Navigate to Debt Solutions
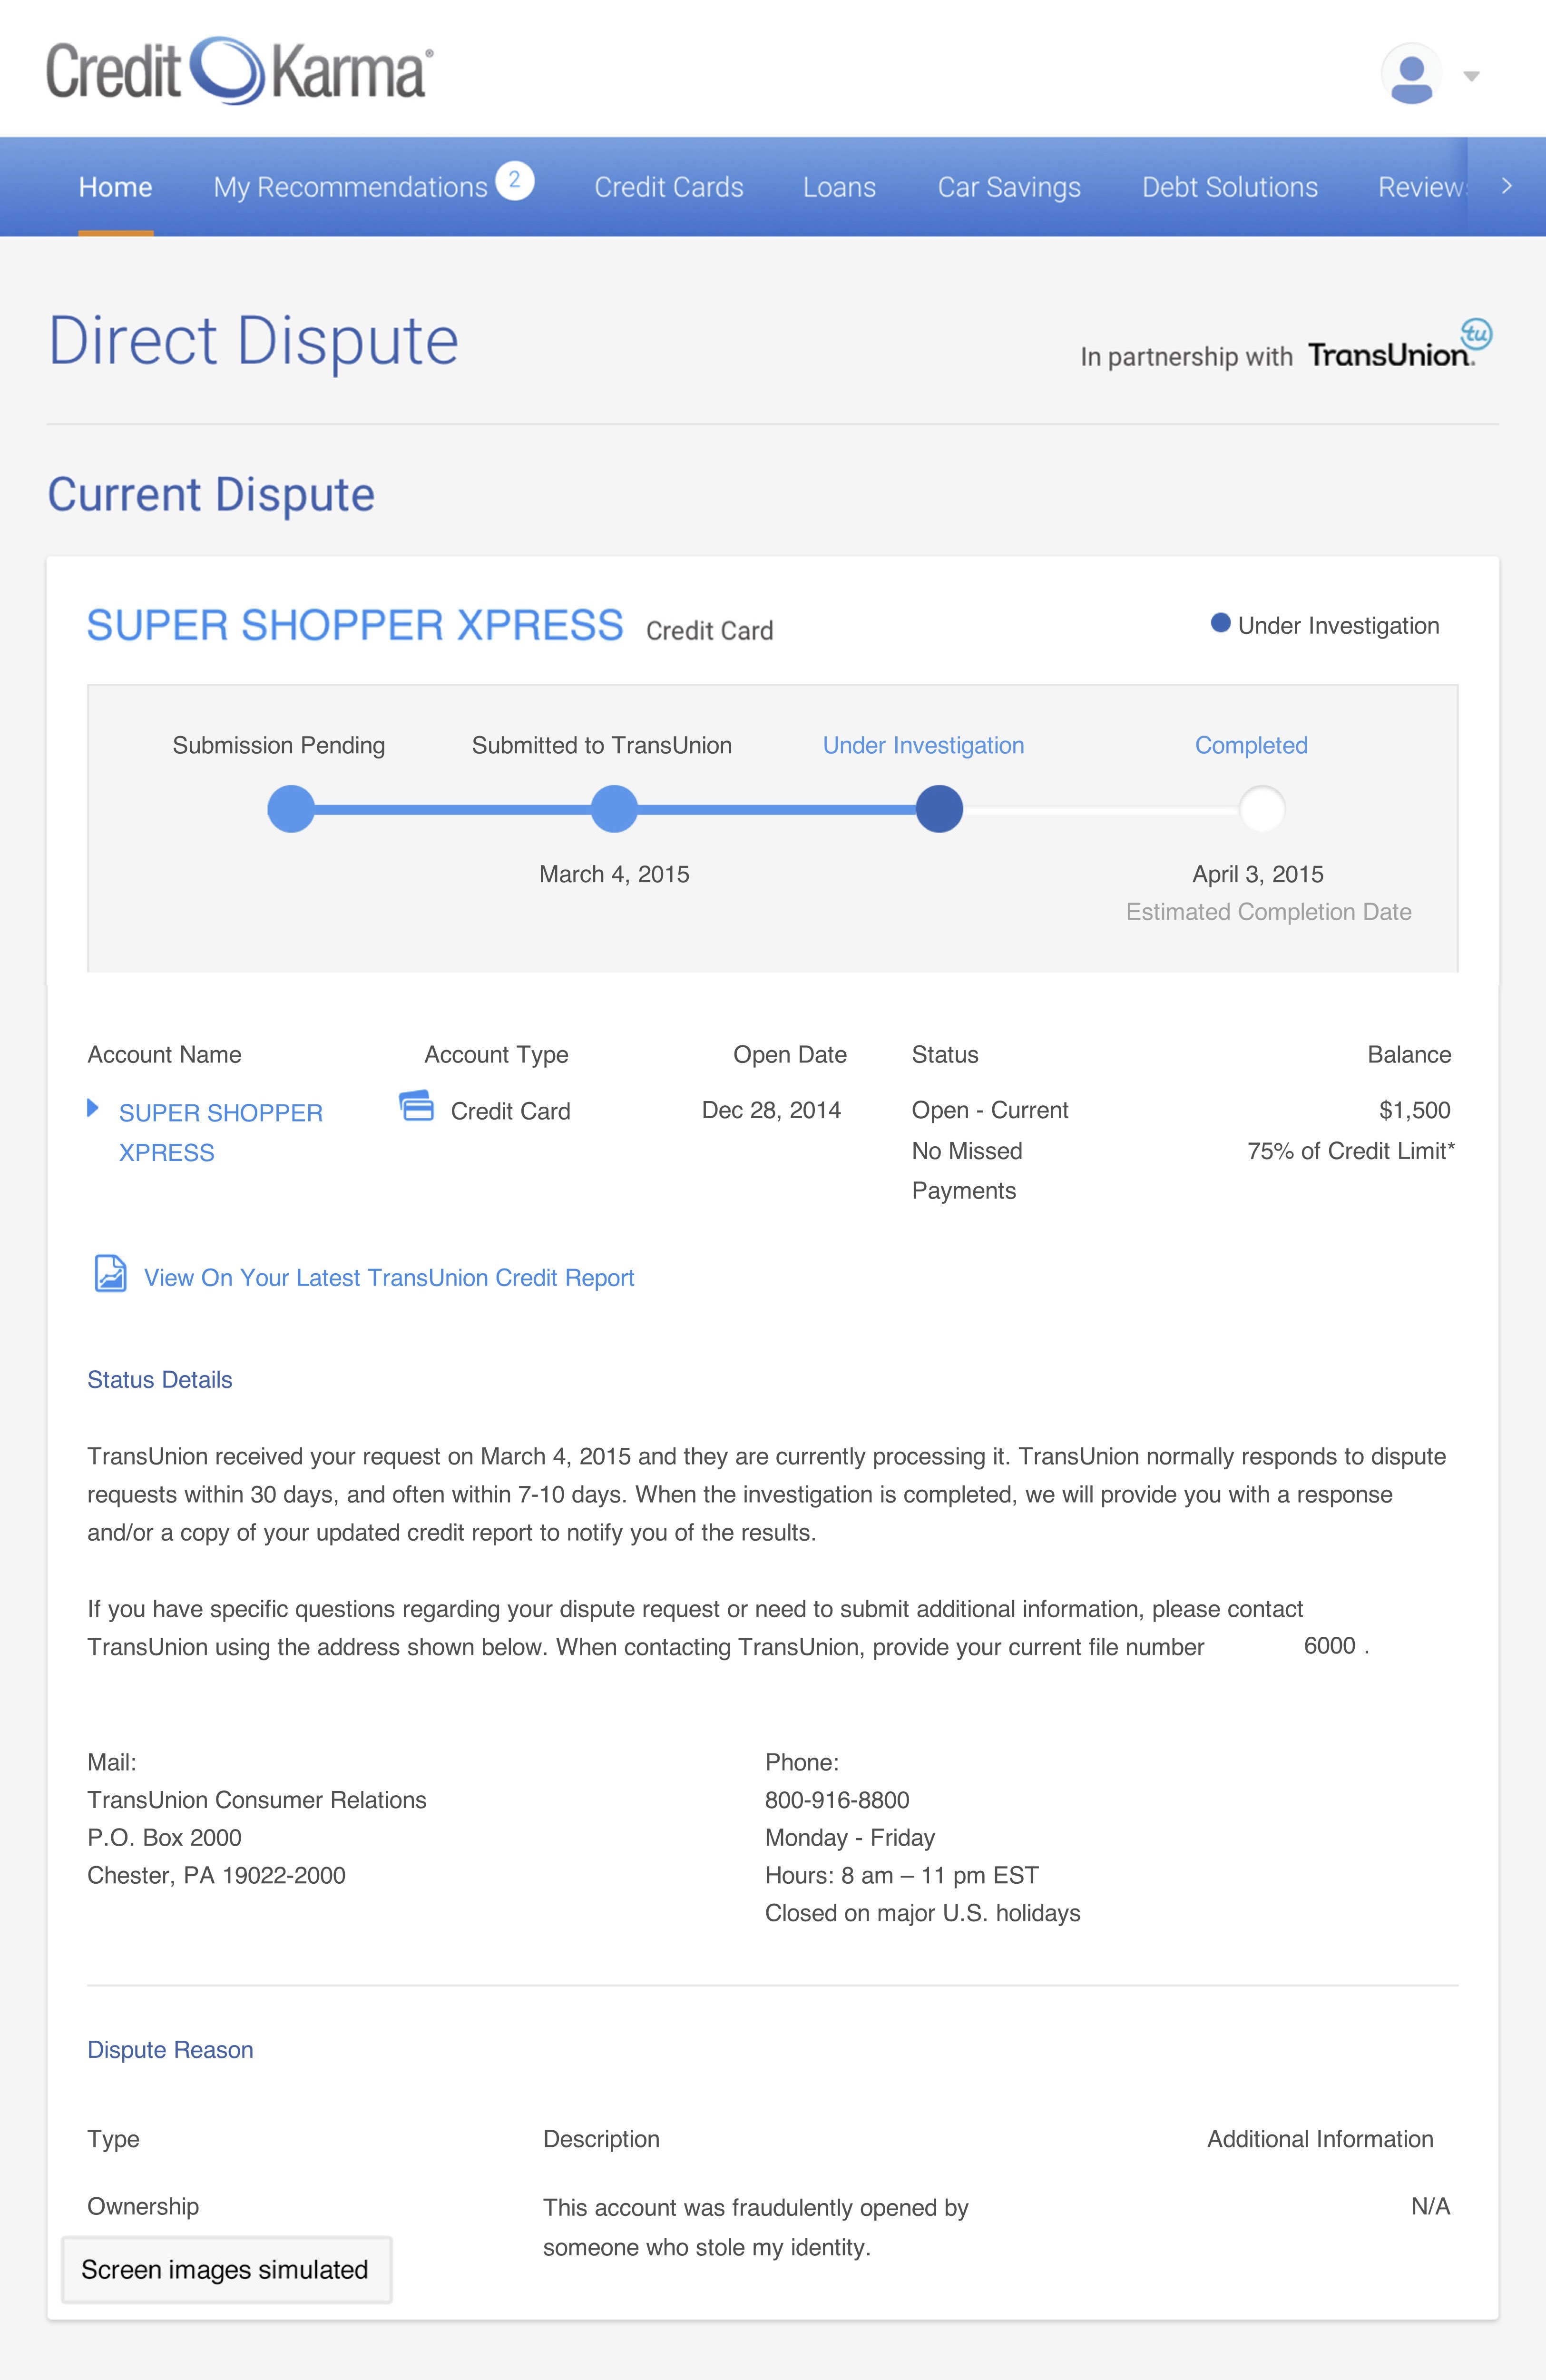1546x2380 pixels. [x=1229, y=187]
